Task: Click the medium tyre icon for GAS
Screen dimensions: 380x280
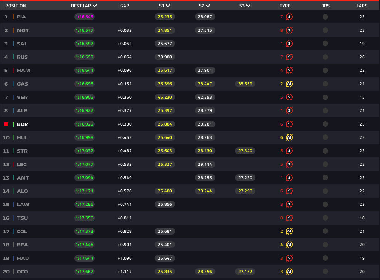Action: pos(289,84)
